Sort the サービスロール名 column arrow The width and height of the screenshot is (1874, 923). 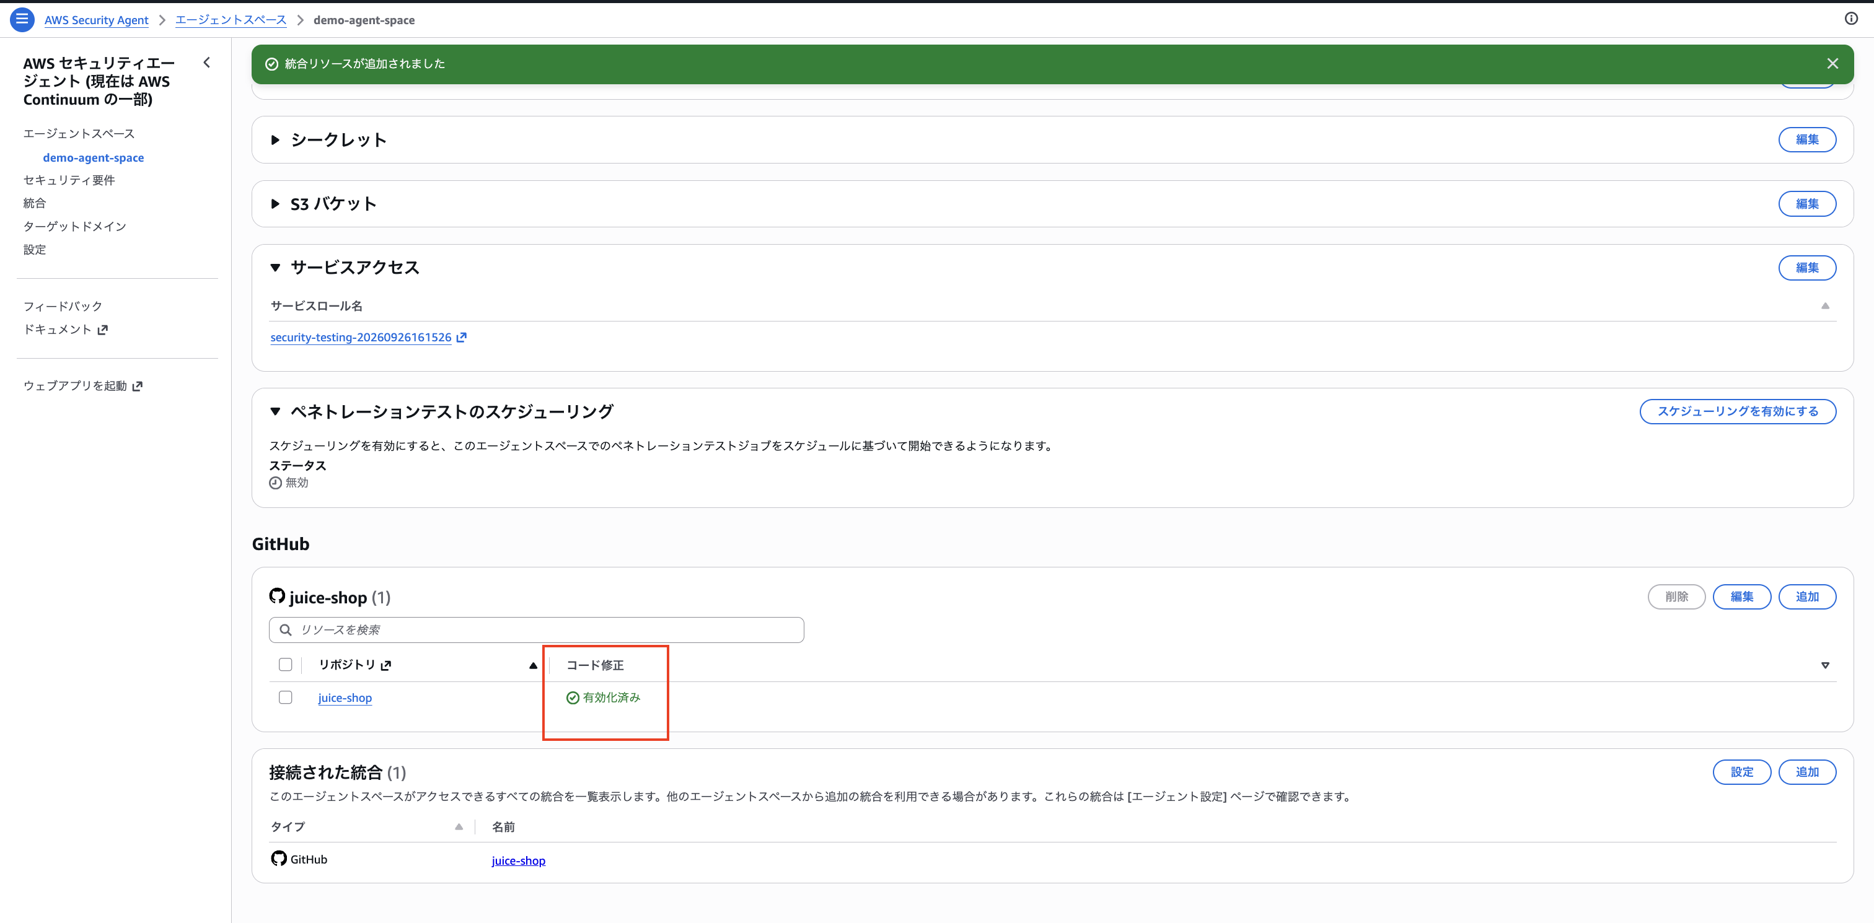(x=1824, y=306)
